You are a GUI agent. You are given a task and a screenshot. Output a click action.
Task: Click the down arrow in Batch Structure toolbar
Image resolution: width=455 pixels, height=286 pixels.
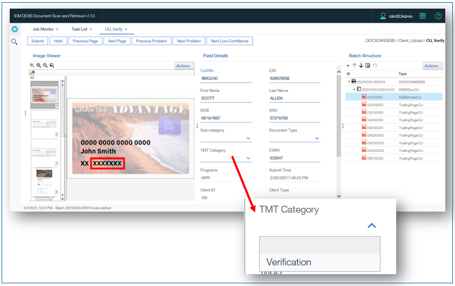361,66
